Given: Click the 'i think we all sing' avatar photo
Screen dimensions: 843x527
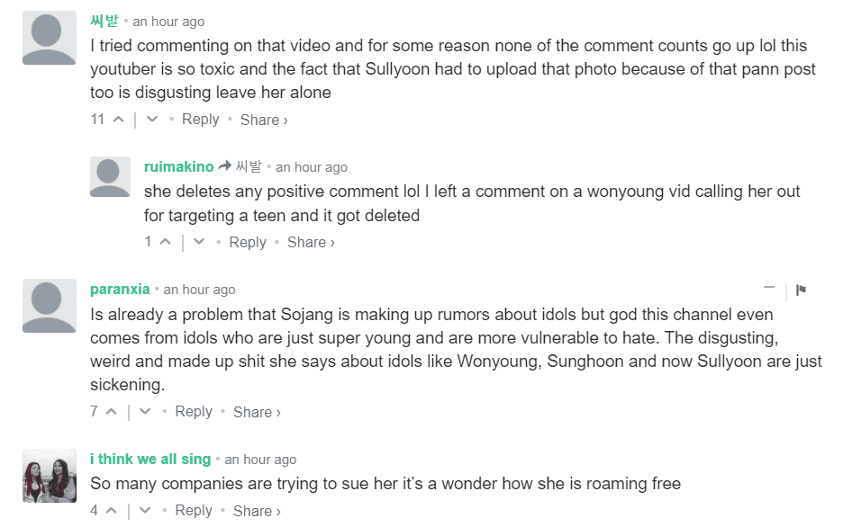Looking at the screenshot, I should pos(50,475).
